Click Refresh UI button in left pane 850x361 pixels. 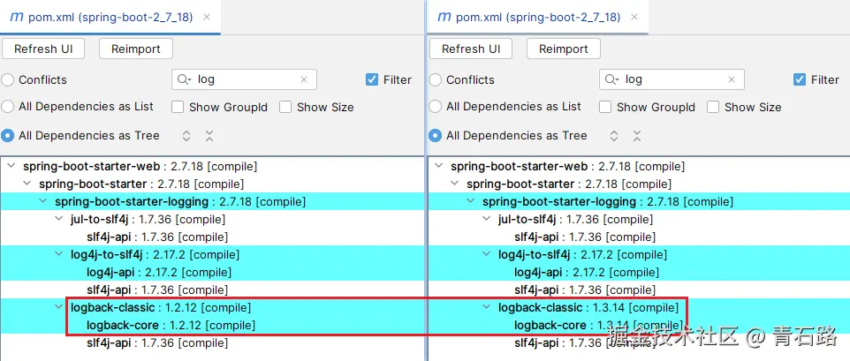tap(43, 49)
